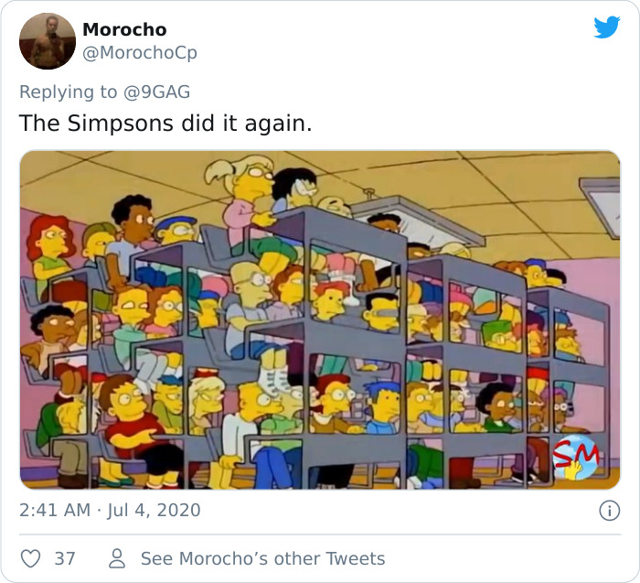640x583 pixels.
Task: Click the word Simpsons in the tweet
Action: pyautogui.click(x=121, y=123)
